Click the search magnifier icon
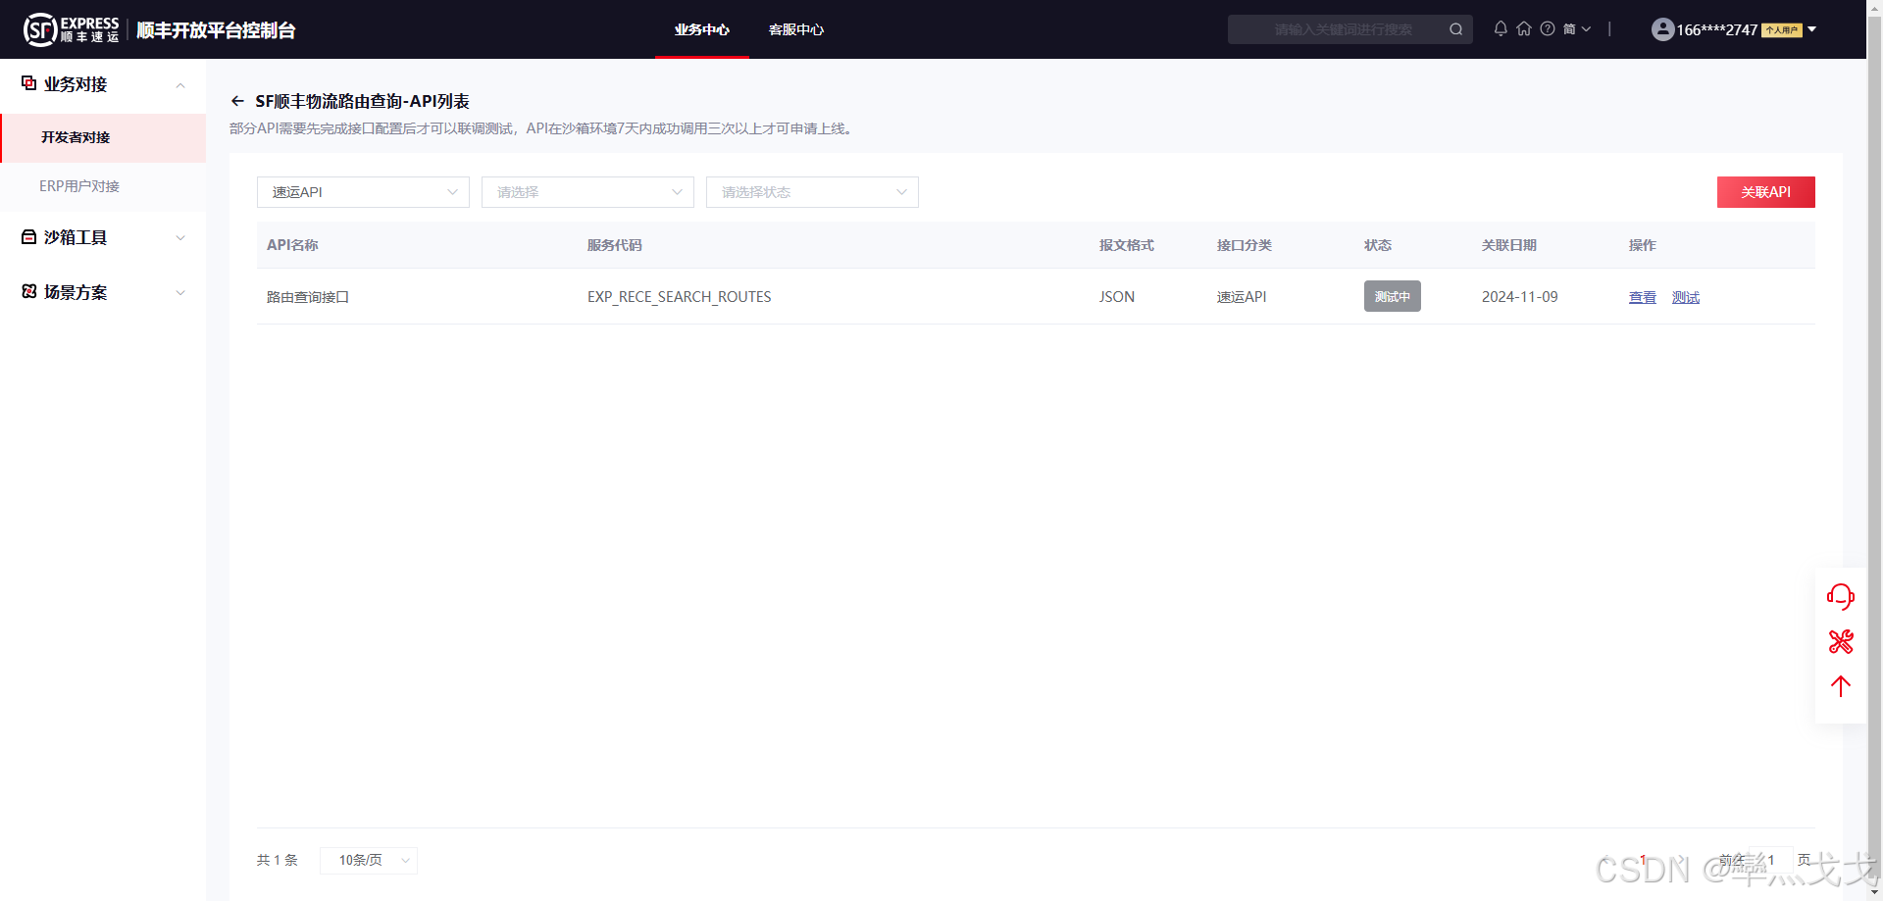Viewport: 1883px width, 901px height. point(1456,29)
